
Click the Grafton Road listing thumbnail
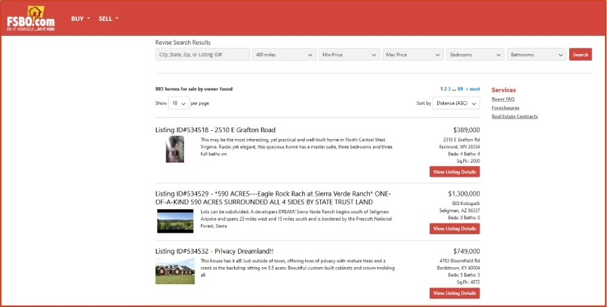[175, 149]
